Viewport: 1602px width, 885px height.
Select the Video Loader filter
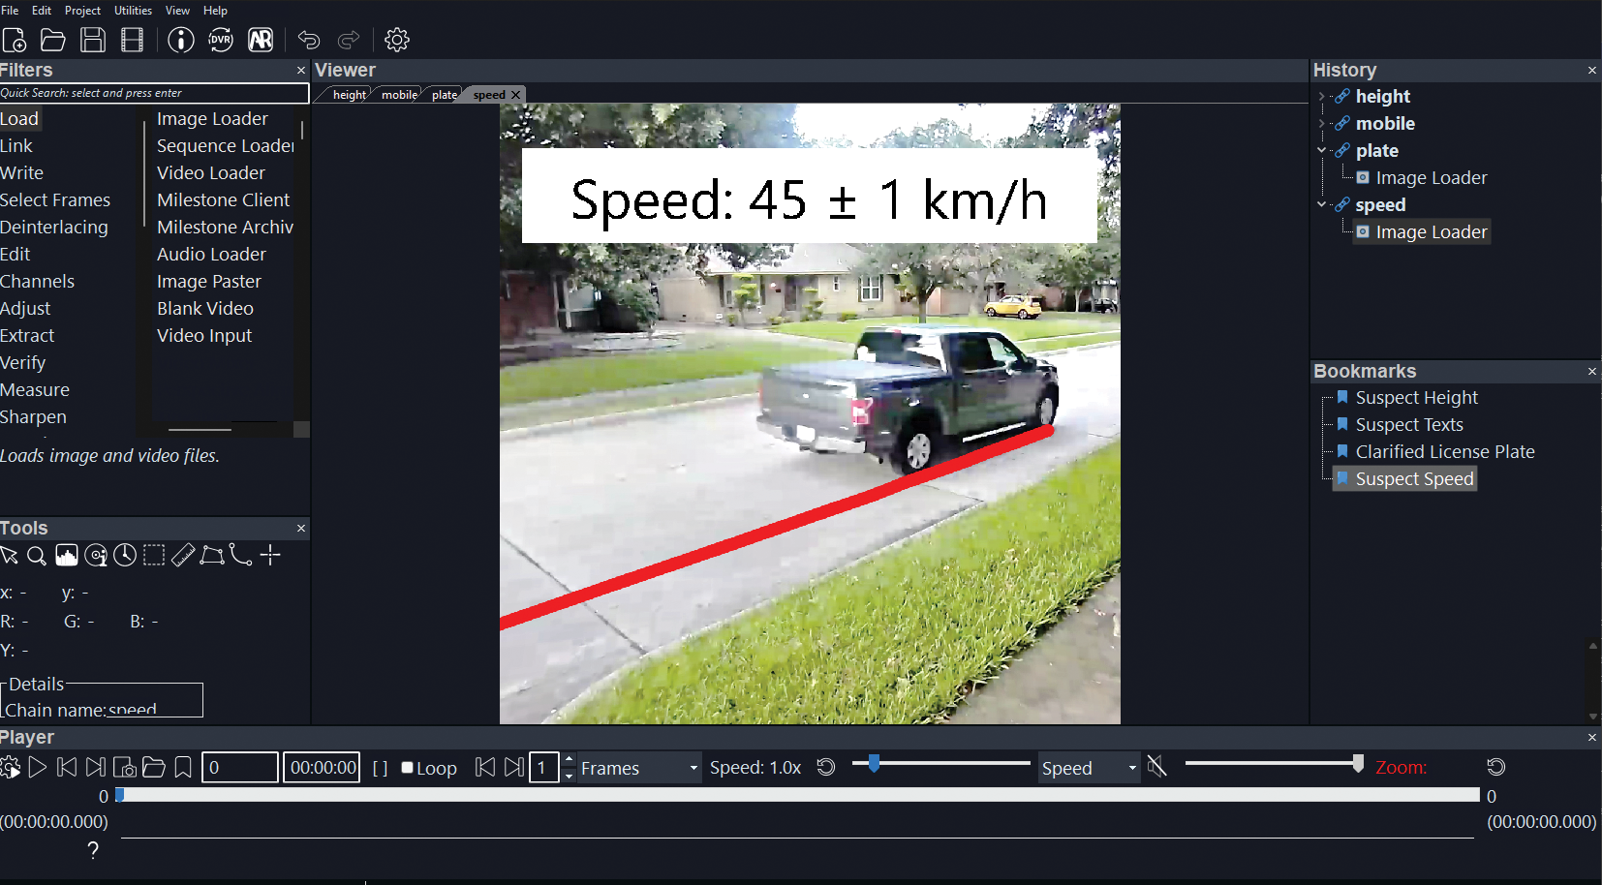[210, 172]
